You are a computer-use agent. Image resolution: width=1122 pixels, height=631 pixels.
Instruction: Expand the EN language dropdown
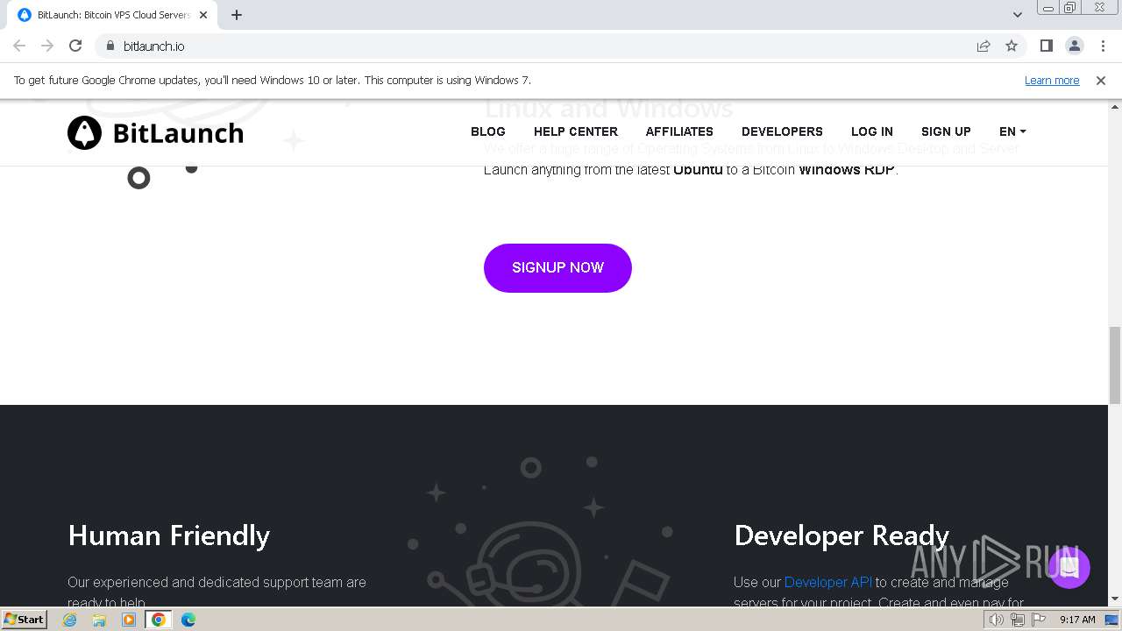(1012, 131)
